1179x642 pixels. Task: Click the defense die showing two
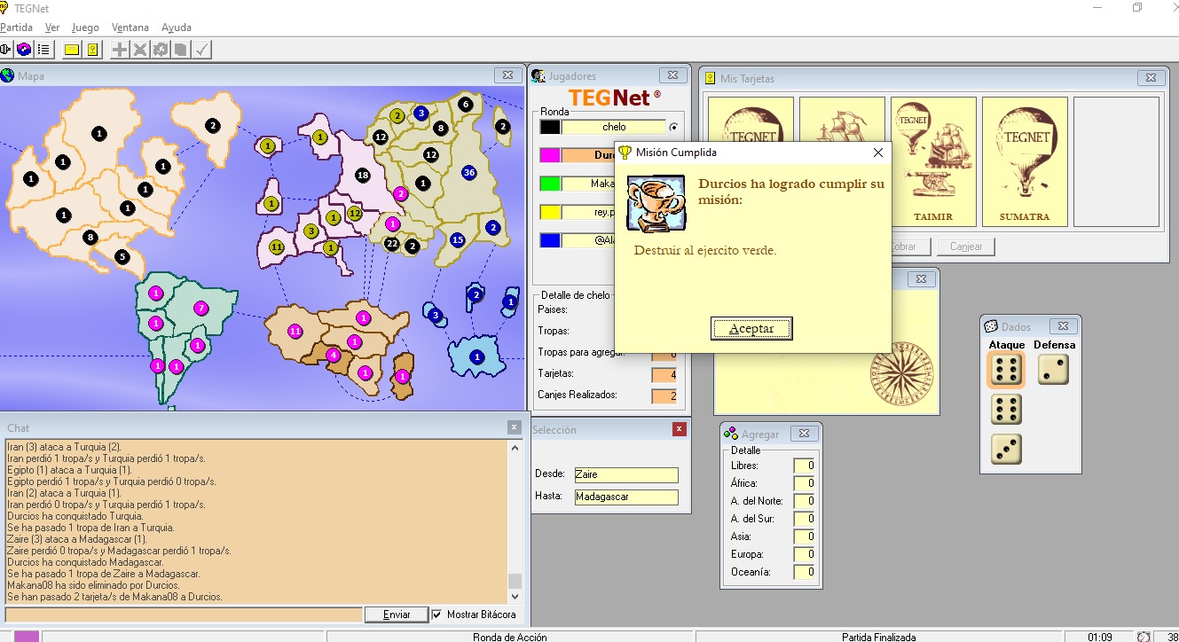[1053, 370]
